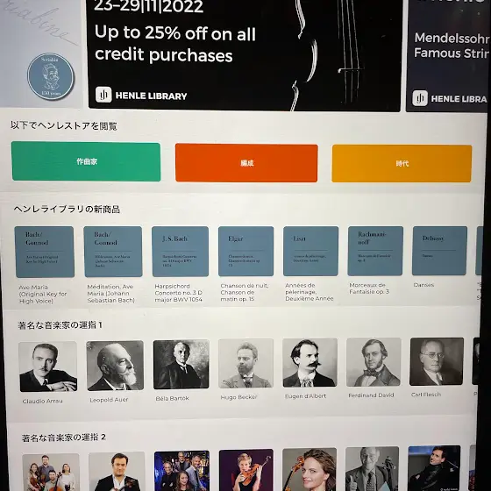
Task: Open Elgar Chanson de nuit cover
Action: coord(245,251)
